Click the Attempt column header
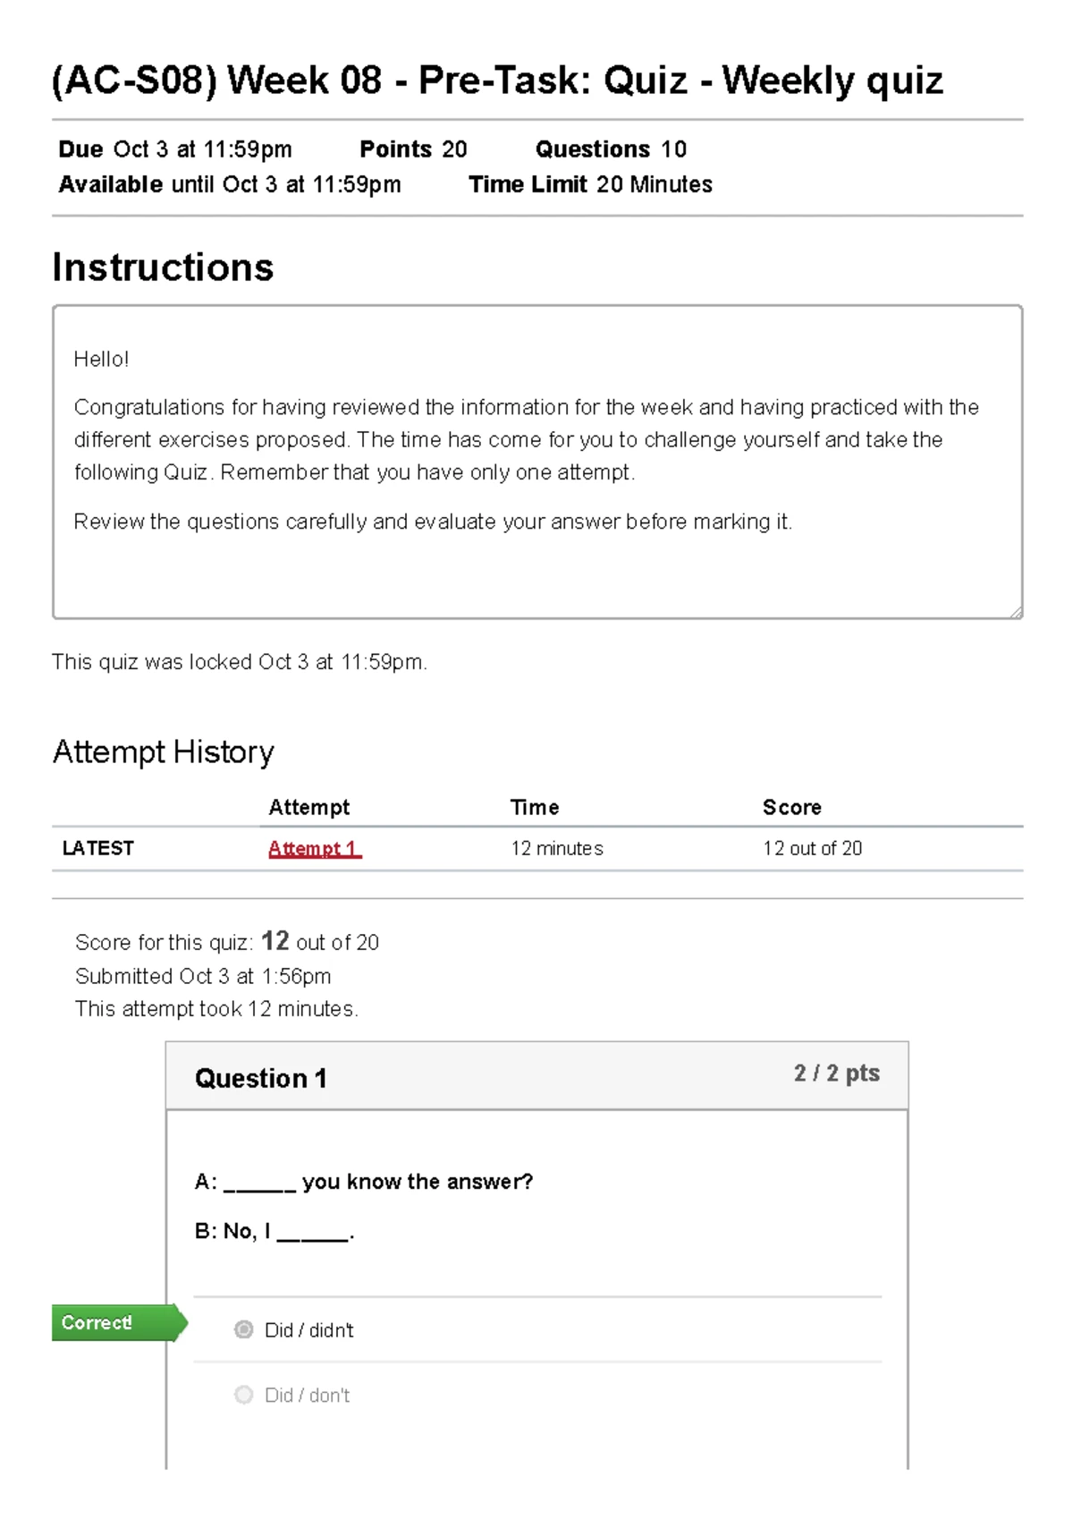Screen dimensions: 1073x1519 [x=308, y=807]
